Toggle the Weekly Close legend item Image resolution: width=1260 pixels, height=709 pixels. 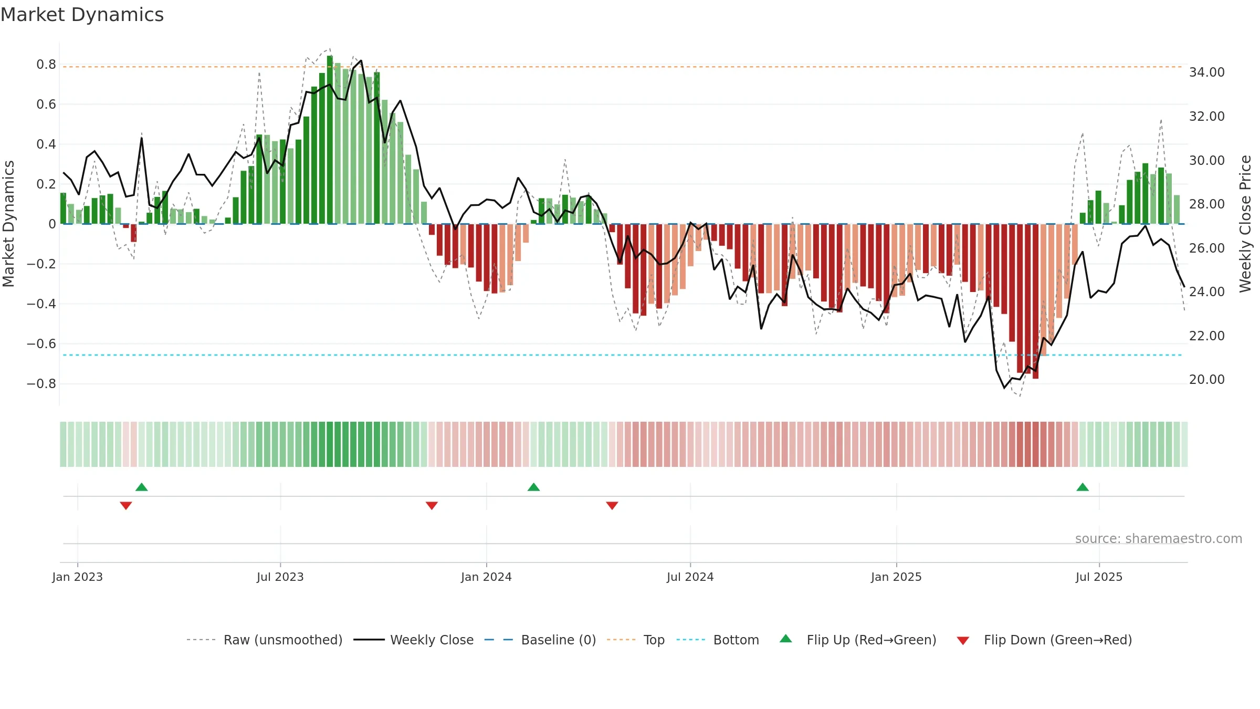[x=414, y=640]
